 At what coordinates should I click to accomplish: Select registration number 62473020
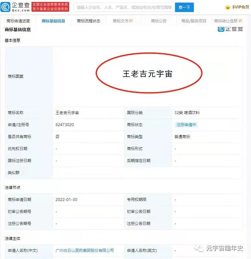pyautogui.click(x=65, y=125)
